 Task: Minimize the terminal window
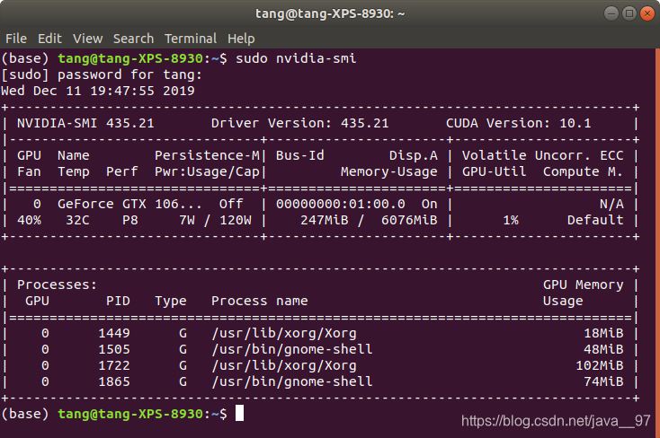pyautogui.click(x=611, y=13)
